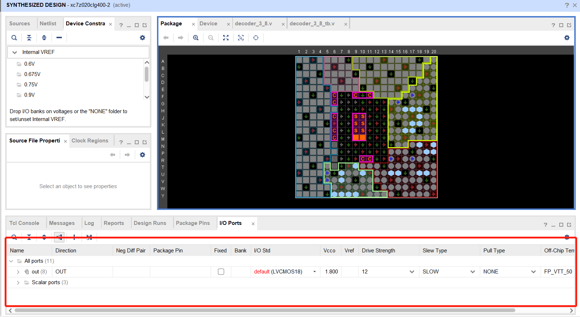The width and height of the screenshot is (580, 317).
Task: Click I/O Ports horizontal scrollbar right arrow
Action: [x=571, y=311]
